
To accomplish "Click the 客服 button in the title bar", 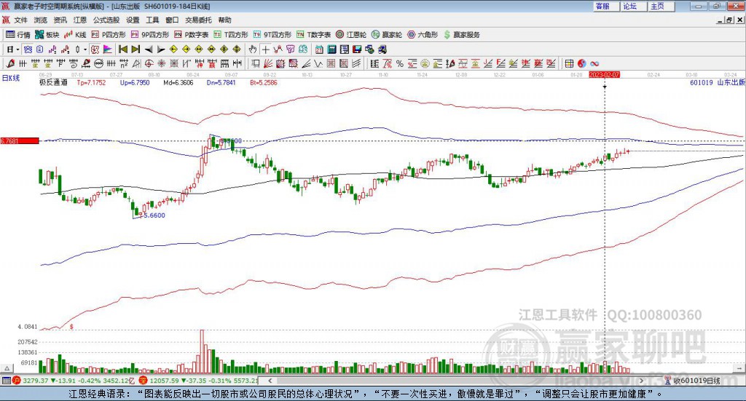I will click(602, 6).
